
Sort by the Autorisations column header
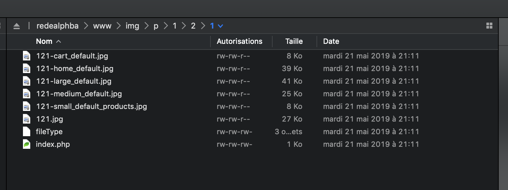tap(239, 42)
